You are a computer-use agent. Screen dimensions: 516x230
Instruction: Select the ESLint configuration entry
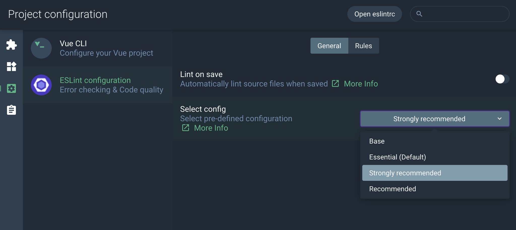tap(98, 85)
